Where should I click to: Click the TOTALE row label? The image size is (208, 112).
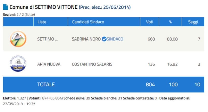pos(46,84)
